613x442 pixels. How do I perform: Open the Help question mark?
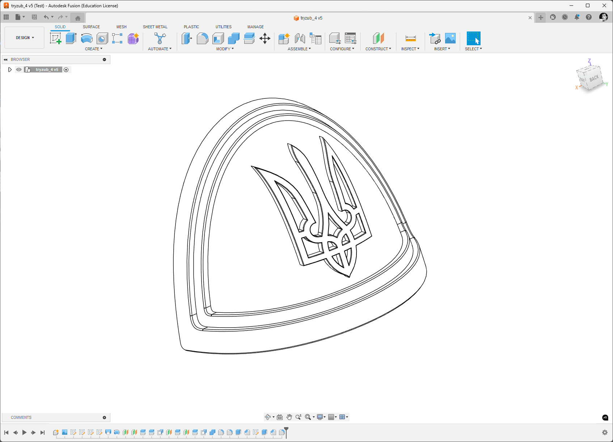pos(589,17)
